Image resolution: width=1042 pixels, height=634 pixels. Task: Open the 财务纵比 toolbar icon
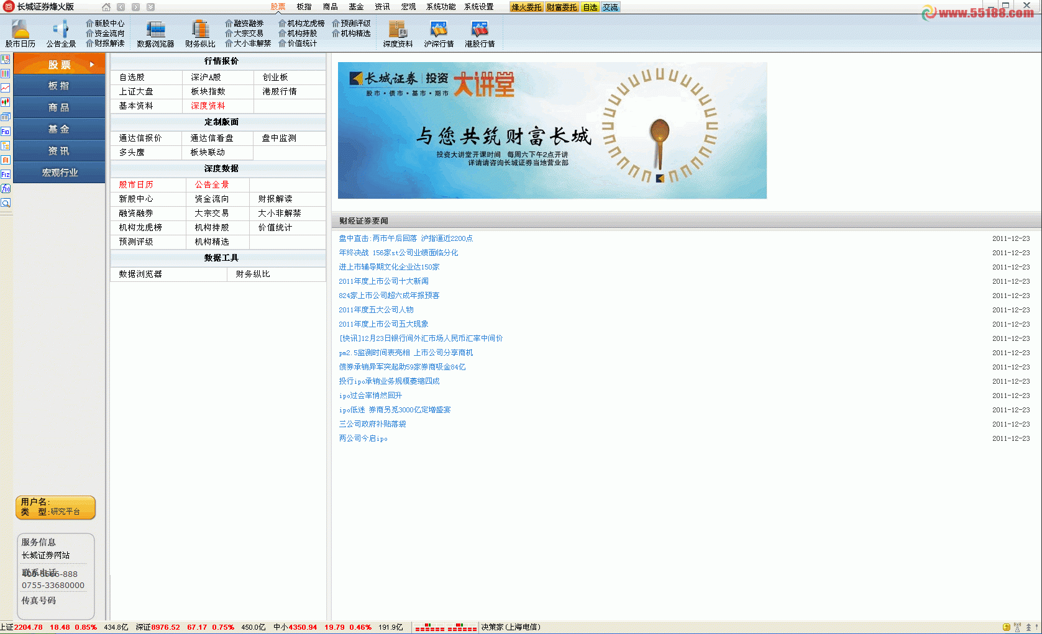(200, 33)
